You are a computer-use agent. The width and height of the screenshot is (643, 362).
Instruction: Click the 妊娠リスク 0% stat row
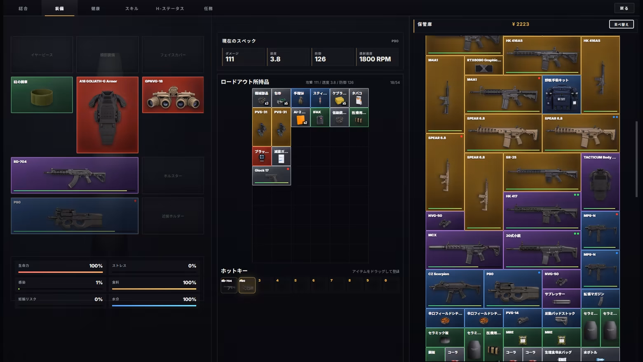[60, 301]
